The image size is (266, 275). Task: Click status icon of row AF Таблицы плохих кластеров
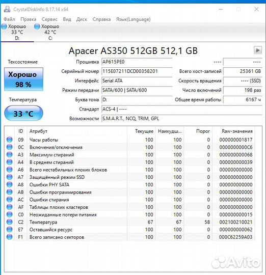(10, 207)
